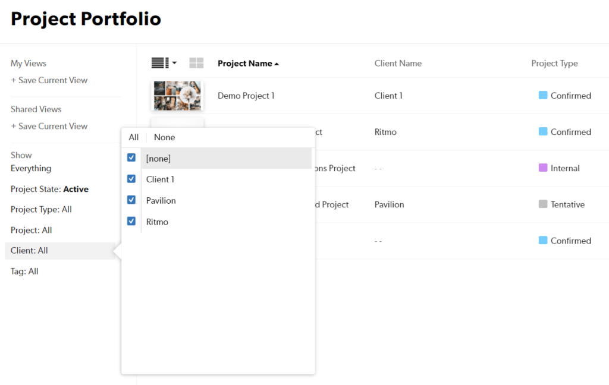Select All clients in popup

134,137
